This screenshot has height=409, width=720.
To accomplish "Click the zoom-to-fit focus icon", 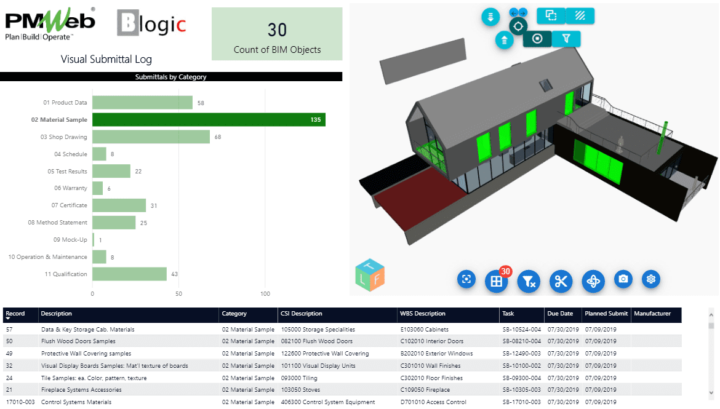I will 466,279.
